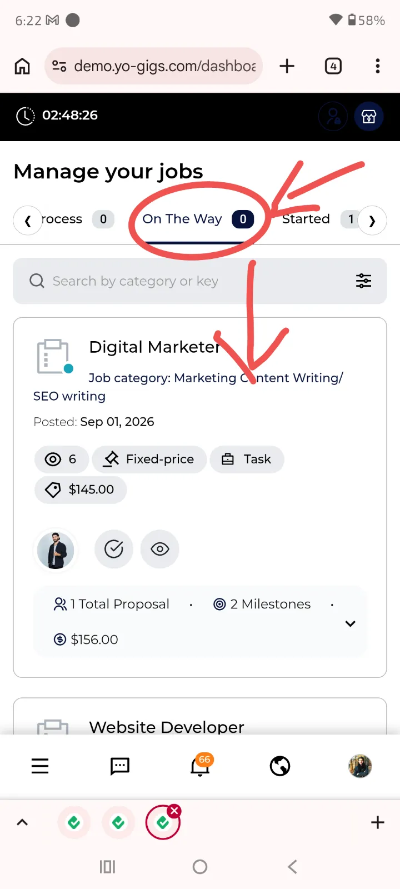This screenshot has height=889, width=400.
Task: Switch to the On The Way tab
Action: click(x=198, y=219)
